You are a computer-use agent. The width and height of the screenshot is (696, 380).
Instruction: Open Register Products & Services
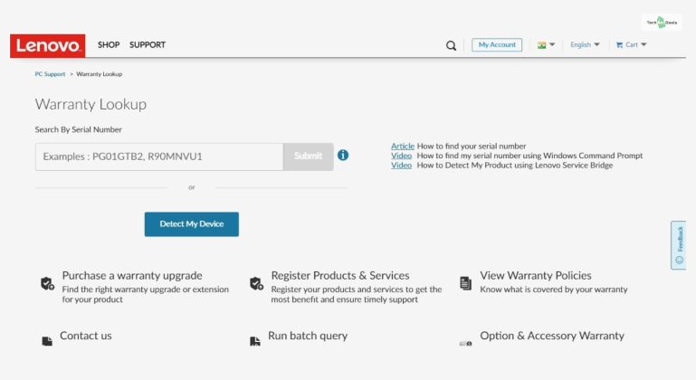pyautogui.click(x=340, y=276)
